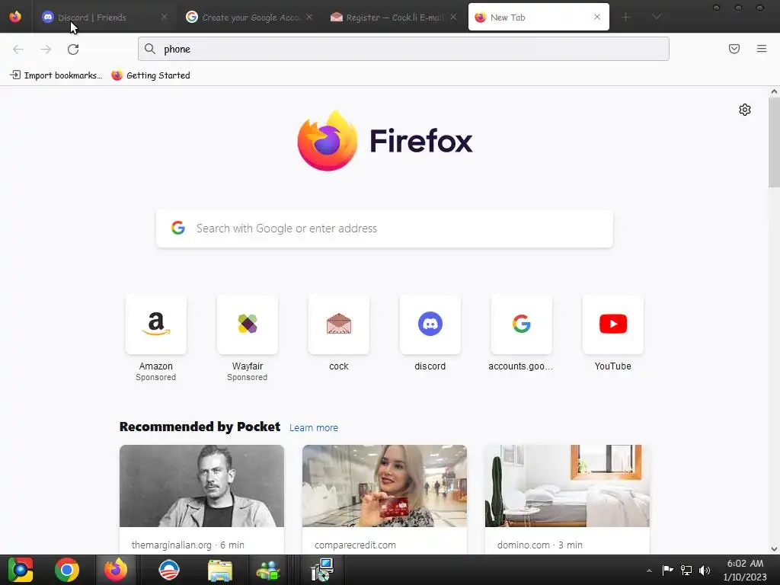The height and width of the screenshot is (585, 780).
Task: Open the two-people messenger taskbar icon
Action: 268,570
